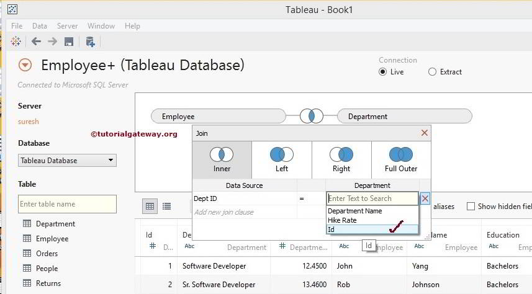Select Extract connection option
Image resolution: width=532 pixels, height=294 pixels.
coord(432,71)
